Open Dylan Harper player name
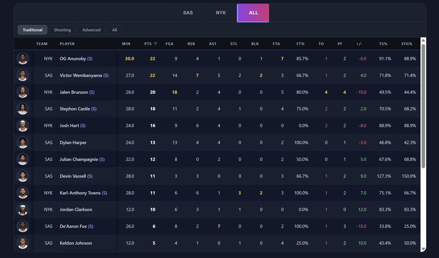The width and height of the screenshot is (439, 258). [x=73, y=142]
